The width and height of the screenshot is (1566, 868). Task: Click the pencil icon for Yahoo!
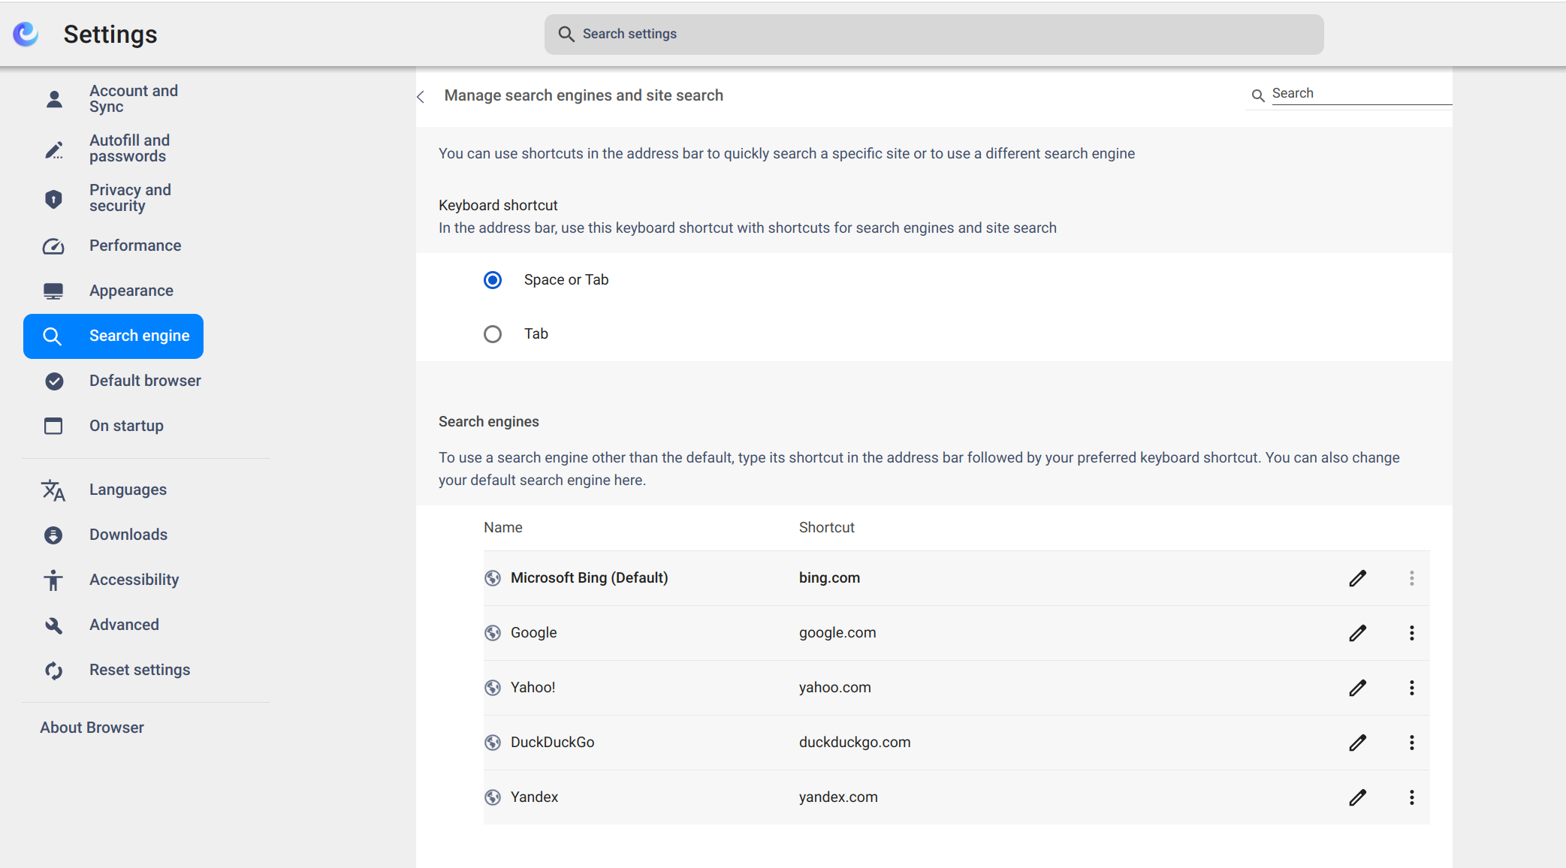point(1357,688)
